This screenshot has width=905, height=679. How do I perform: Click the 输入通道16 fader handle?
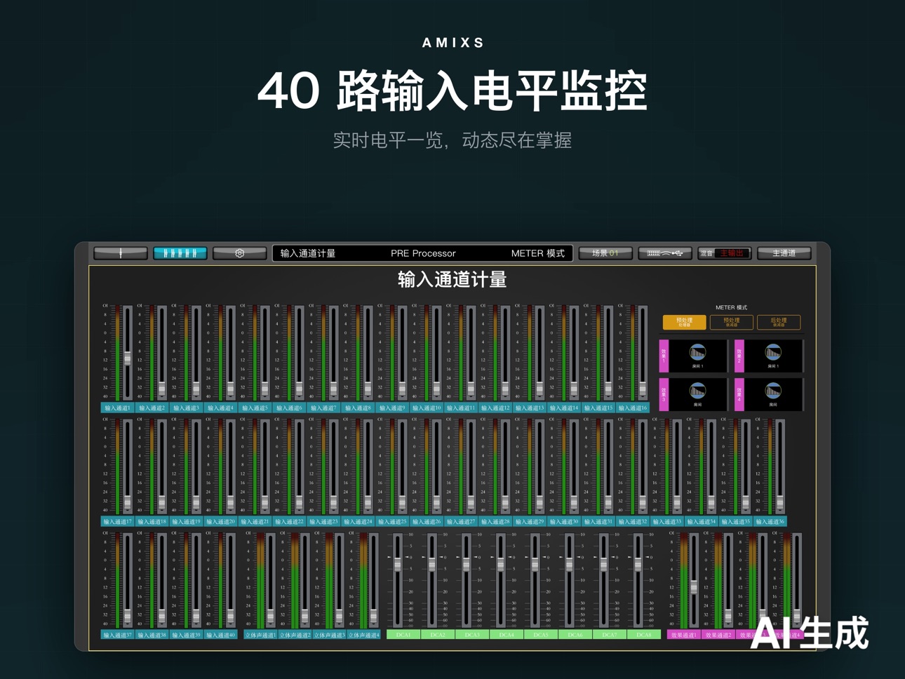coord(643,389)
